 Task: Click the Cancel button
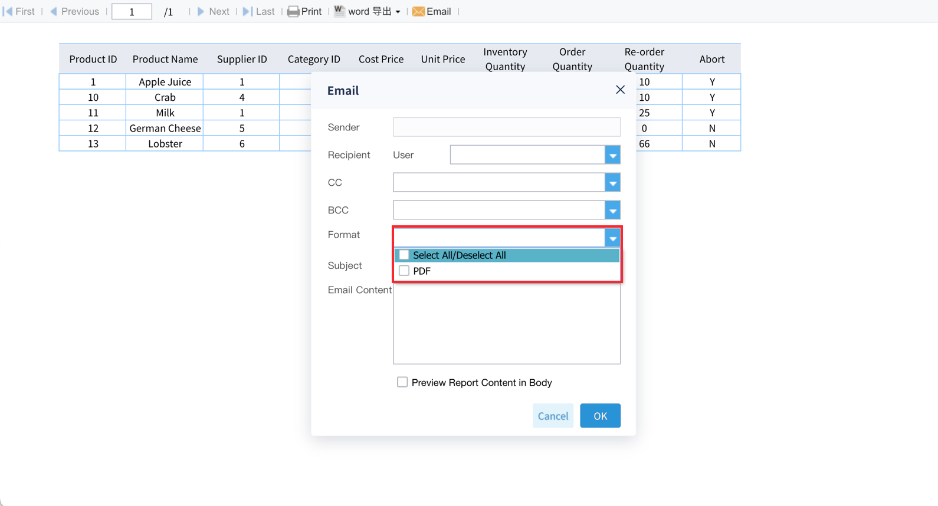[x=553, y=416]
